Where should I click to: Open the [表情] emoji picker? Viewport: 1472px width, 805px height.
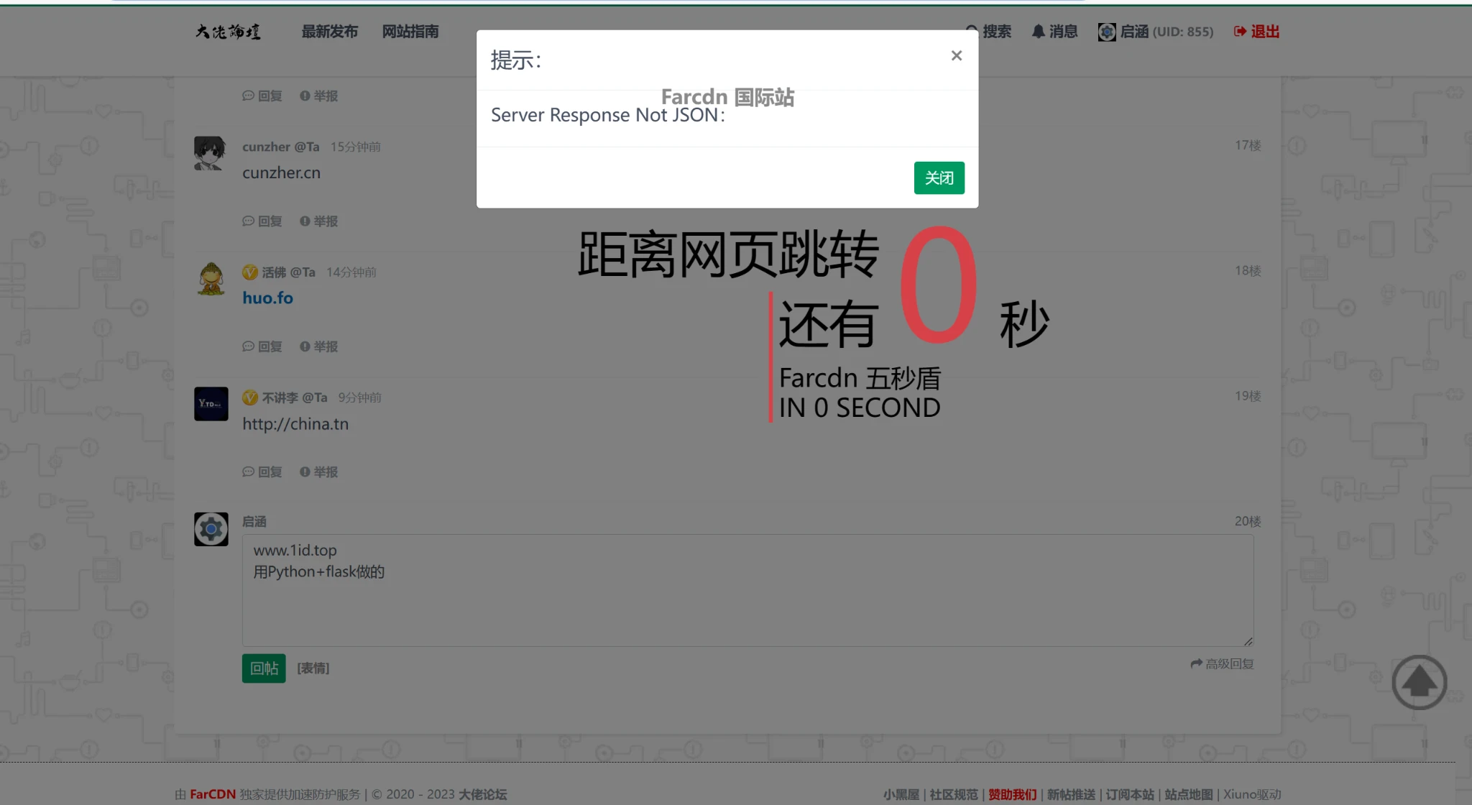313,668
